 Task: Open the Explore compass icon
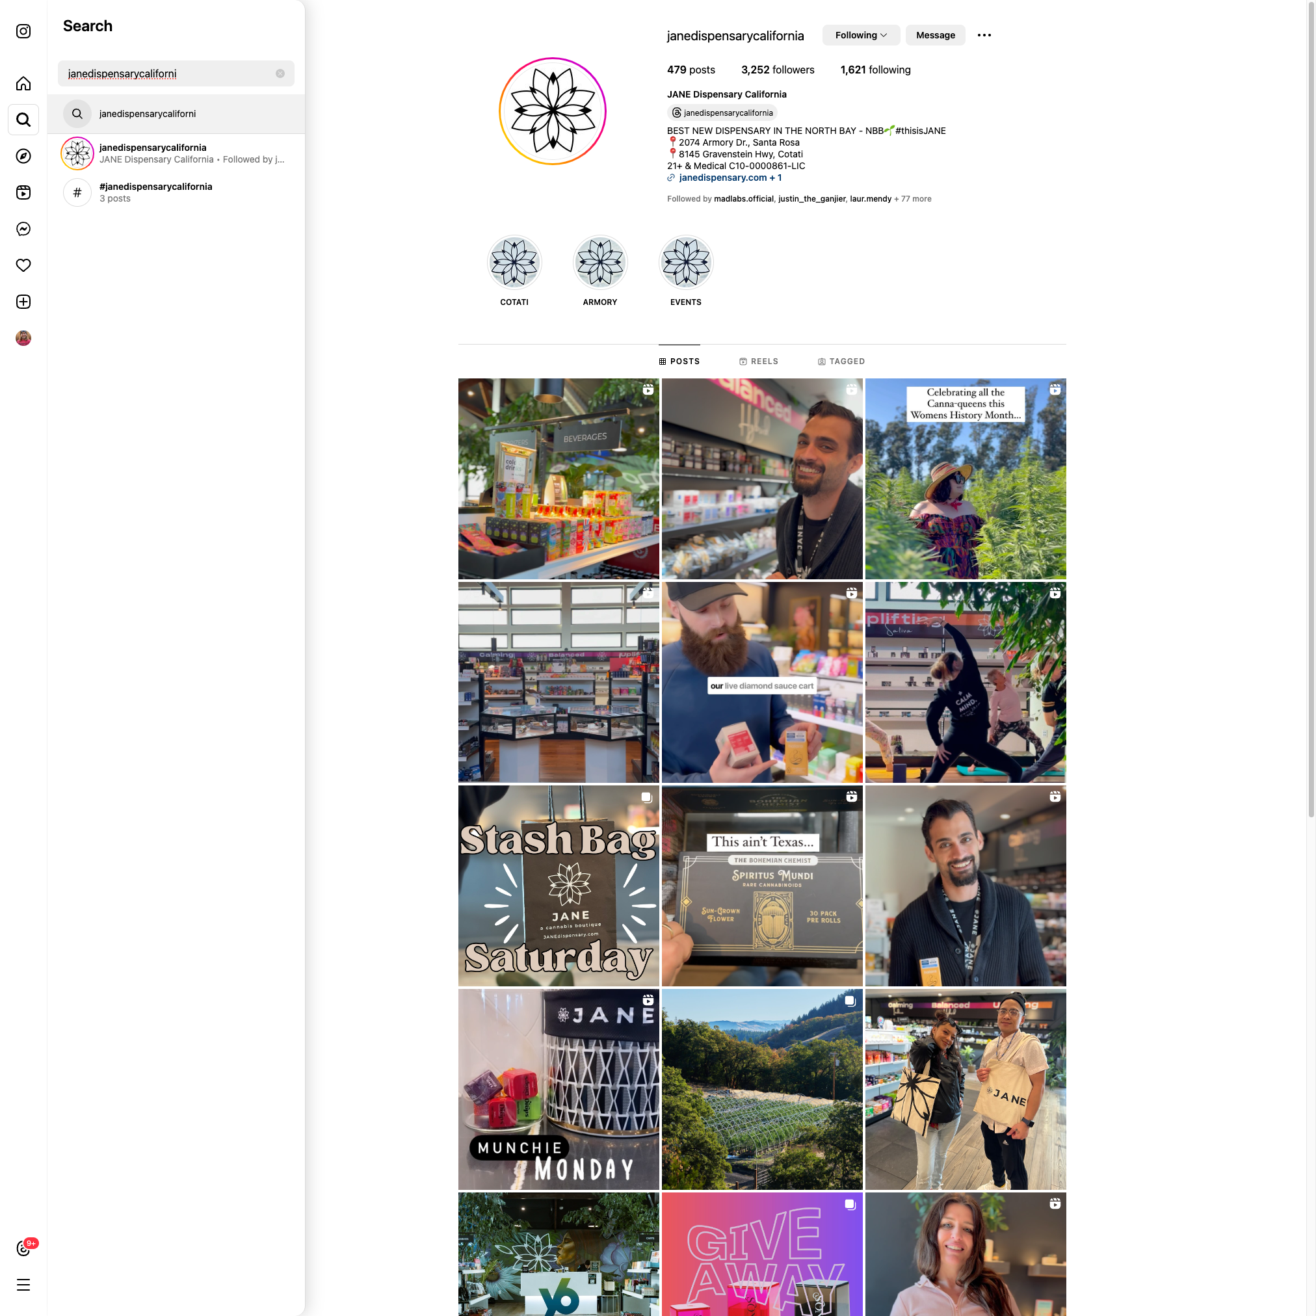pyautogui.click(x=23, y=156)
